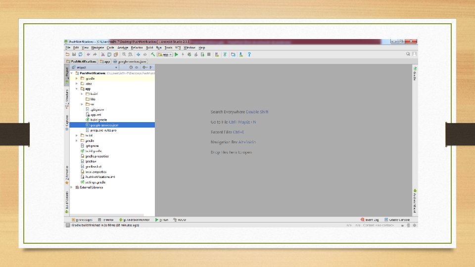Click the Make Project hammer icon
Image resolution: width=475 pixels, height=267 pixels.
153,54
